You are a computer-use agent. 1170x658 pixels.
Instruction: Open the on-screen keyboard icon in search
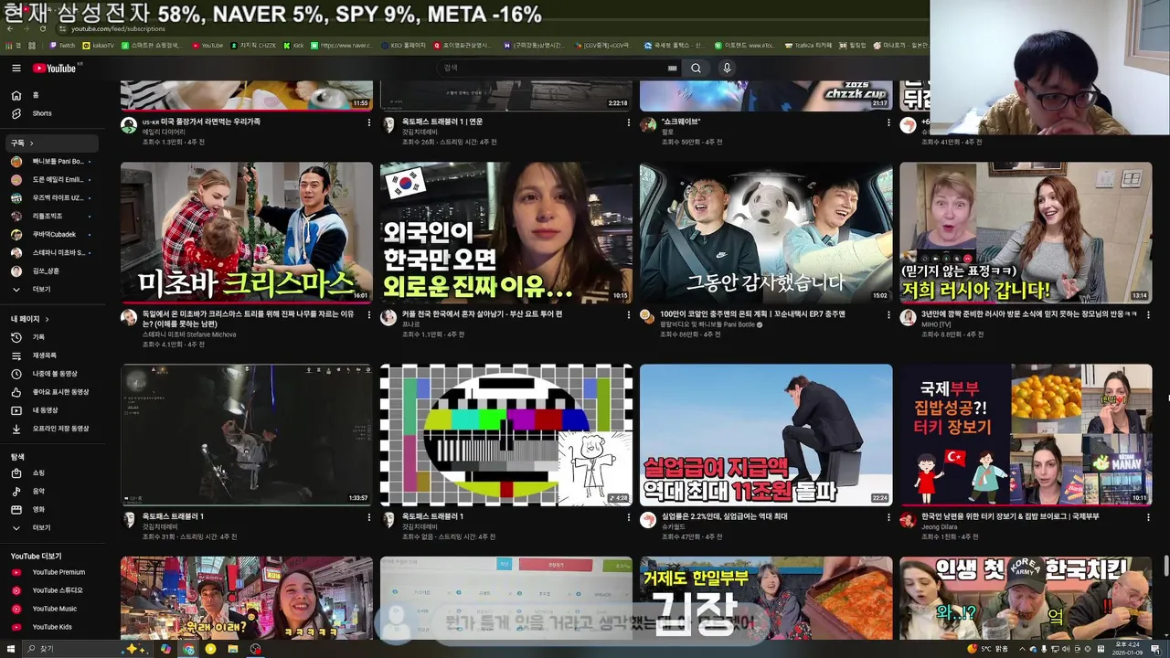(673, 68)
